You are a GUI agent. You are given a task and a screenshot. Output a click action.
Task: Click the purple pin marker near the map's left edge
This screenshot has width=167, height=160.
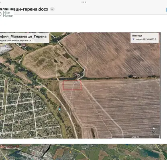coord(5,46)
